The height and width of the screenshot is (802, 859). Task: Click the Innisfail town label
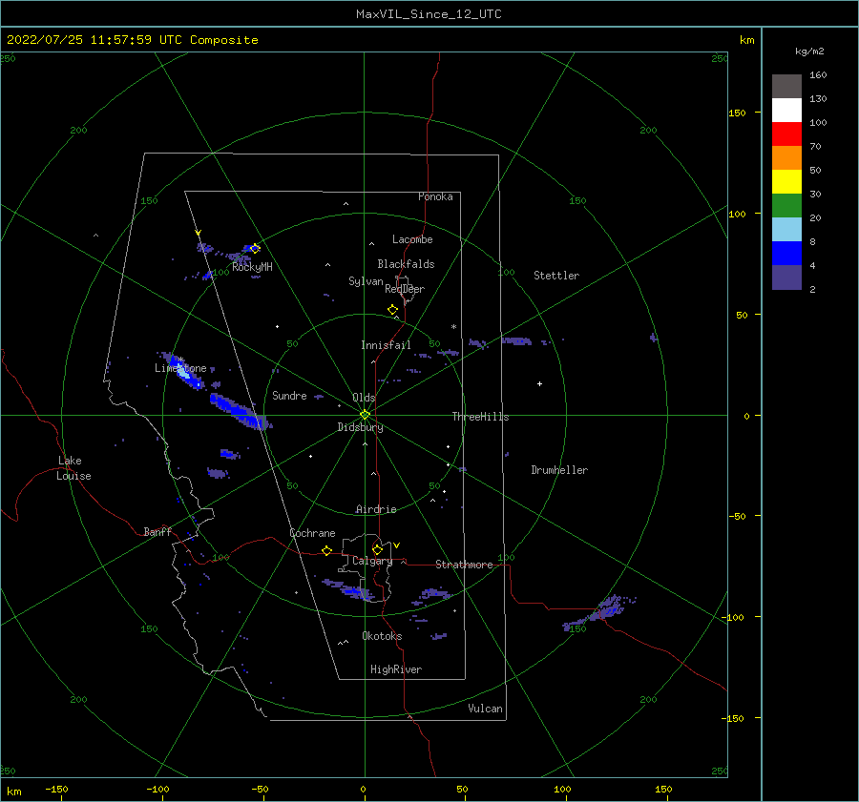386,345
